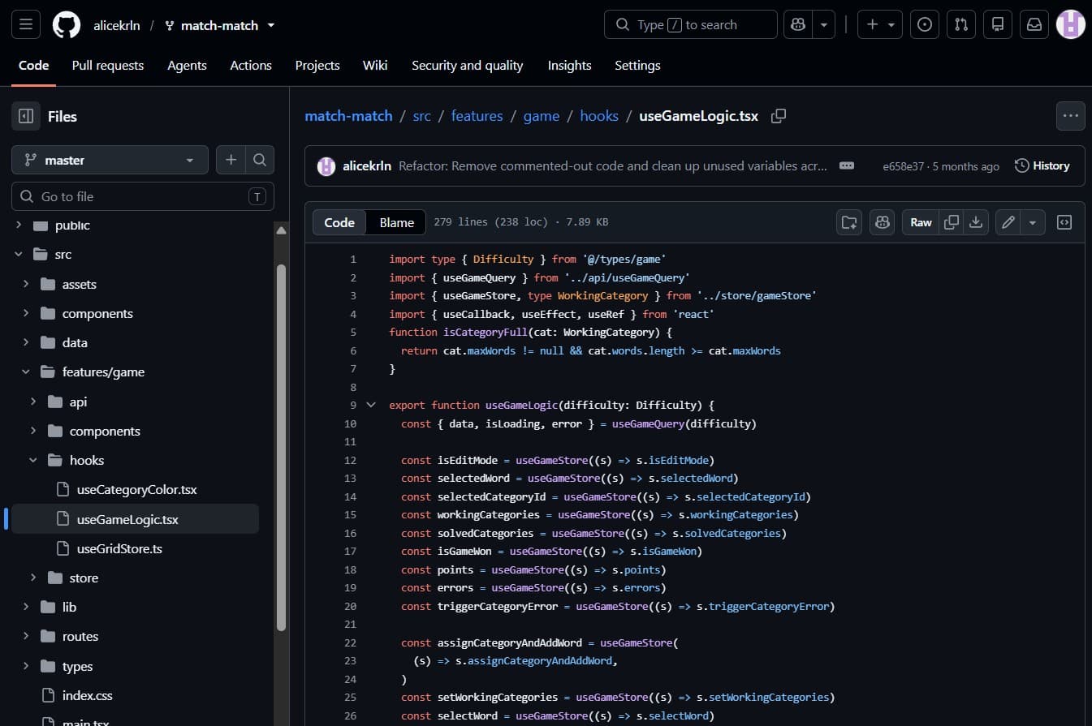Open the features breadcrumb link

point(477,116)
